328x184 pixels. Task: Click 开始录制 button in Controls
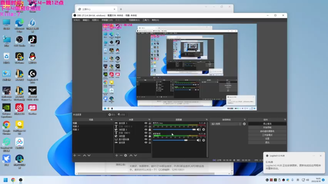[x=267, y=128]
